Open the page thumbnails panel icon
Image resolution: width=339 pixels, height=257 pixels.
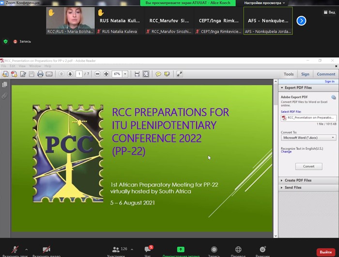(4, 84)
